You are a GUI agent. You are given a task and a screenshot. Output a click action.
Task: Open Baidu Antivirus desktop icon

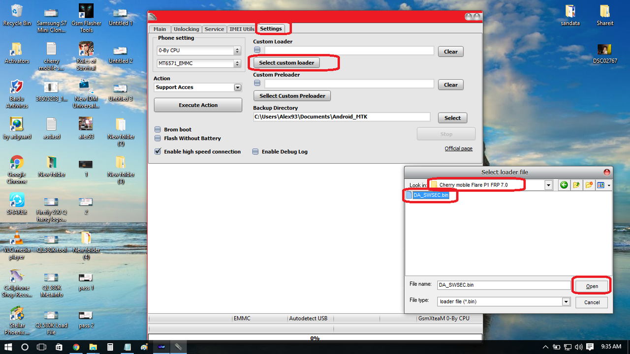click(17, 94)
